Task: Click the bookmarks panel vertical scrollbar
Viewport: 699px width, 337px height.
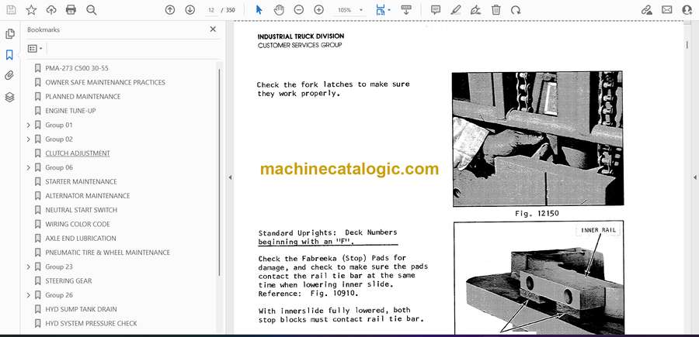Action: click(219, 171)
